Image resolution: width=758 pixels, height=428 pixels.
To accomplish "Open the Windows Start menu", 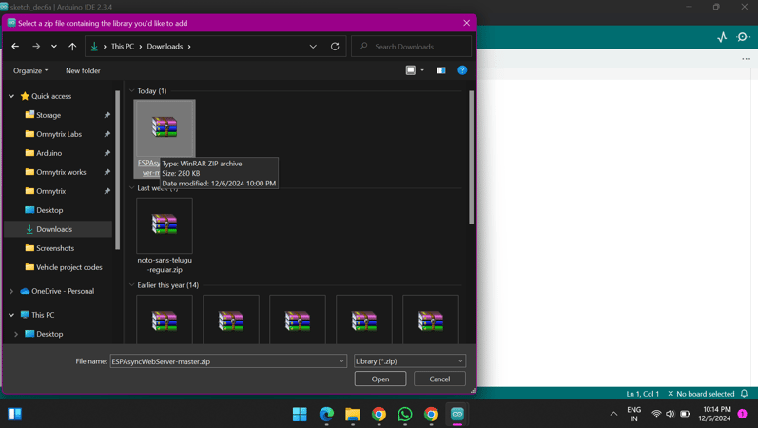I will click(300, 414).
